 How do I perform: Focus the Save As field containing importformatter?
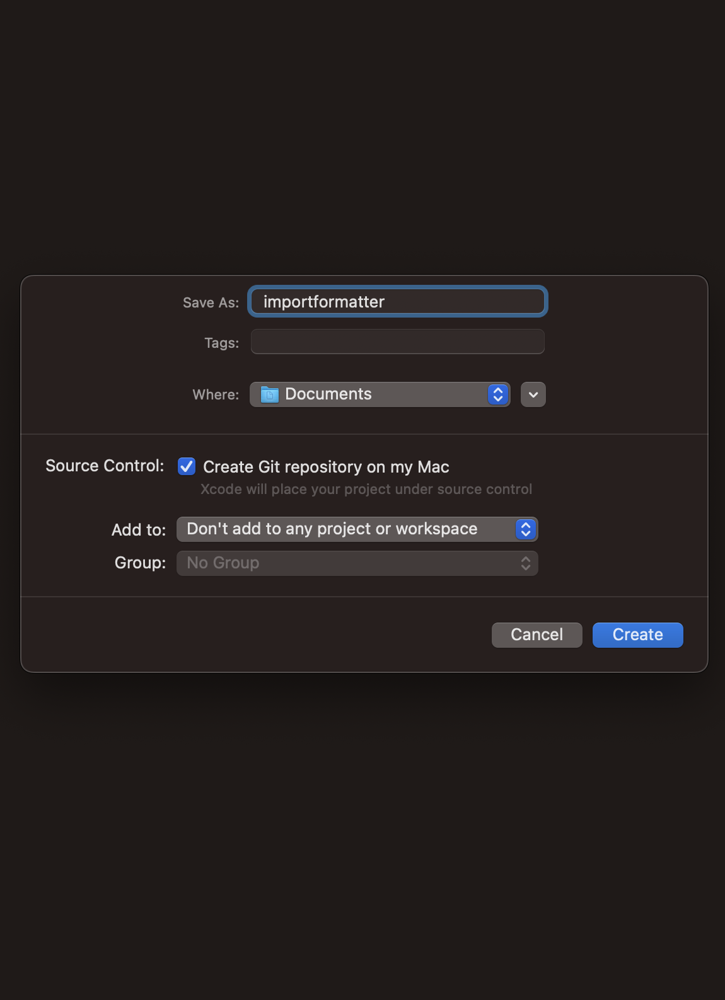point(398,302)
